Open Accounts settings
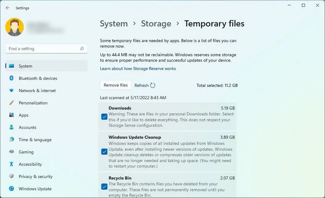Screen dimensions: 325x198 (27, 127)
